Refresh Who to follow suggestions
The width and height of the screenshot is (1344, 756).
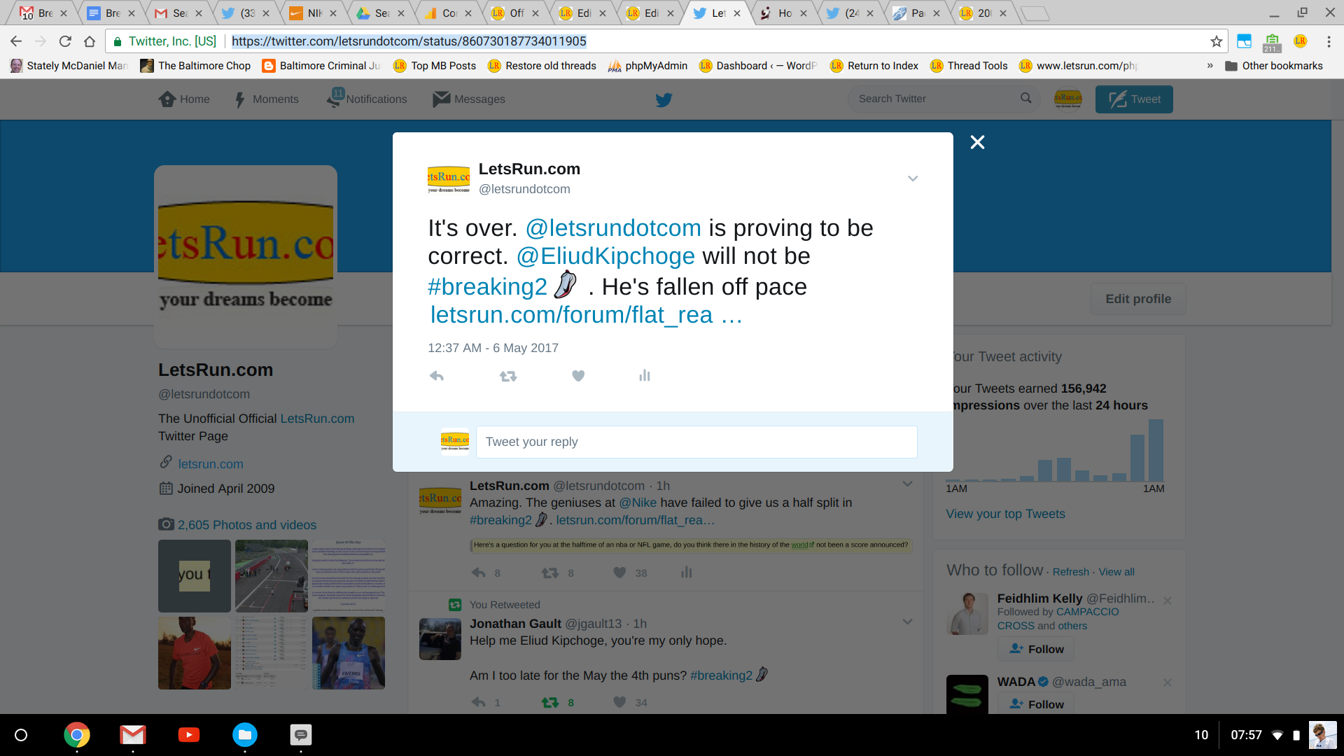(1070, 572)
